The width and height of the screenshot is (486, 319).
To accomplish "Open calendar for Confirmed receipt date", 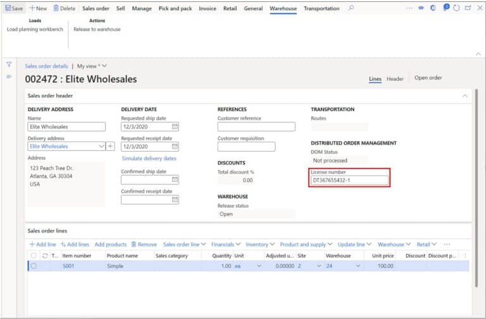I will (175, 200).
